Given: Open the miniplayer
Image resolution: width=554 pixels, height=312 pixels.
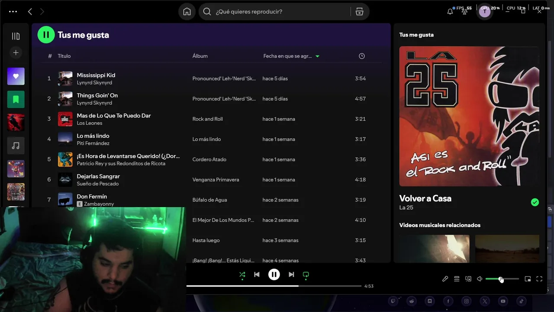Looking at the screenshot, I should pos(528,279).
